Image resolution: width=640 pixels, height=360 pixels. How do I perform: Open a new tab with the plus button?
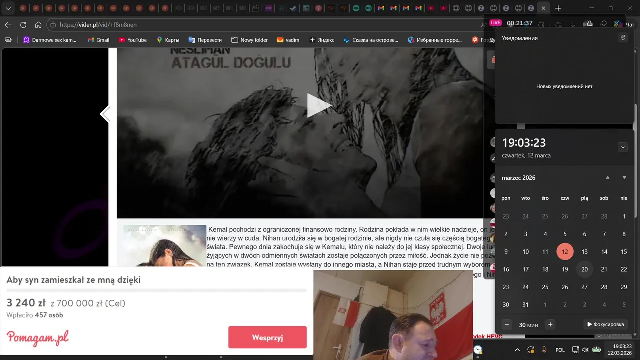point(558,8)
